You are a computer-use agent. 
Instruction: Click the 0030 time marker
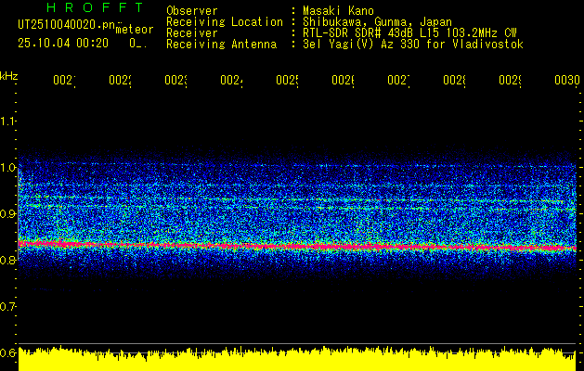coord(567,80)
